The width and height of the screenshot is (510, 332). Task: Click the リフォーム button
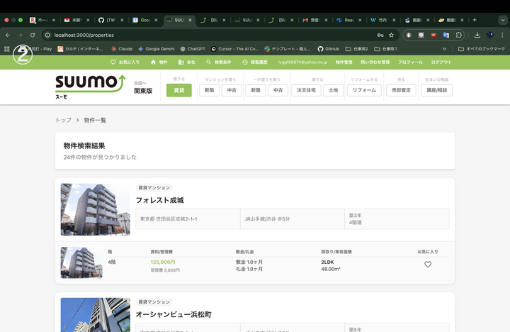[364, 90]
